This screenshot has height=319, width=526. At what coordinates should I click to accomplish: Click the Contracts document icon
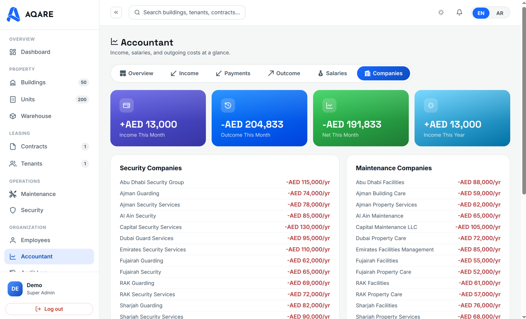(x=13, y=147)
